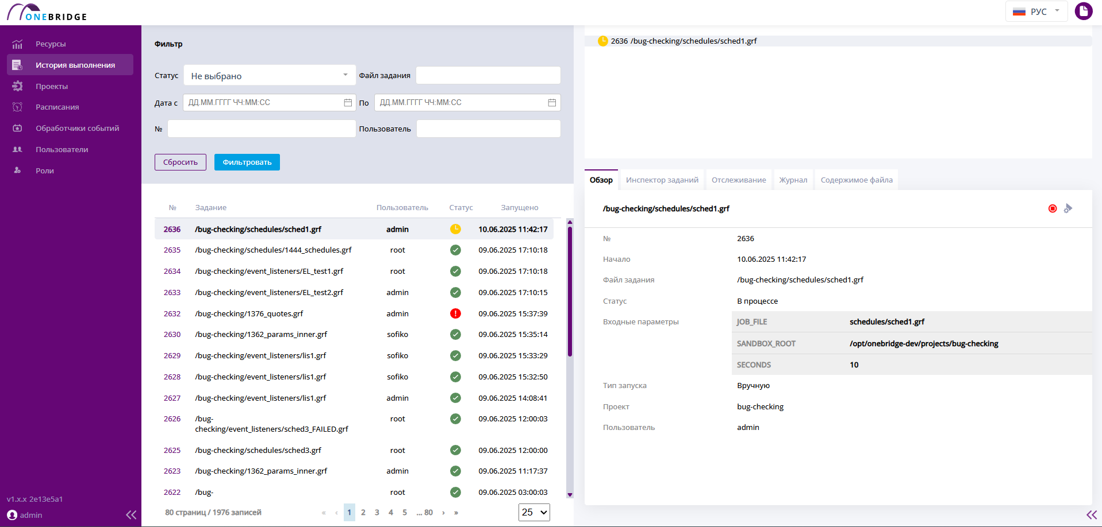Go to last page 80
This screenshot has height=527, width=1102.
428,512
